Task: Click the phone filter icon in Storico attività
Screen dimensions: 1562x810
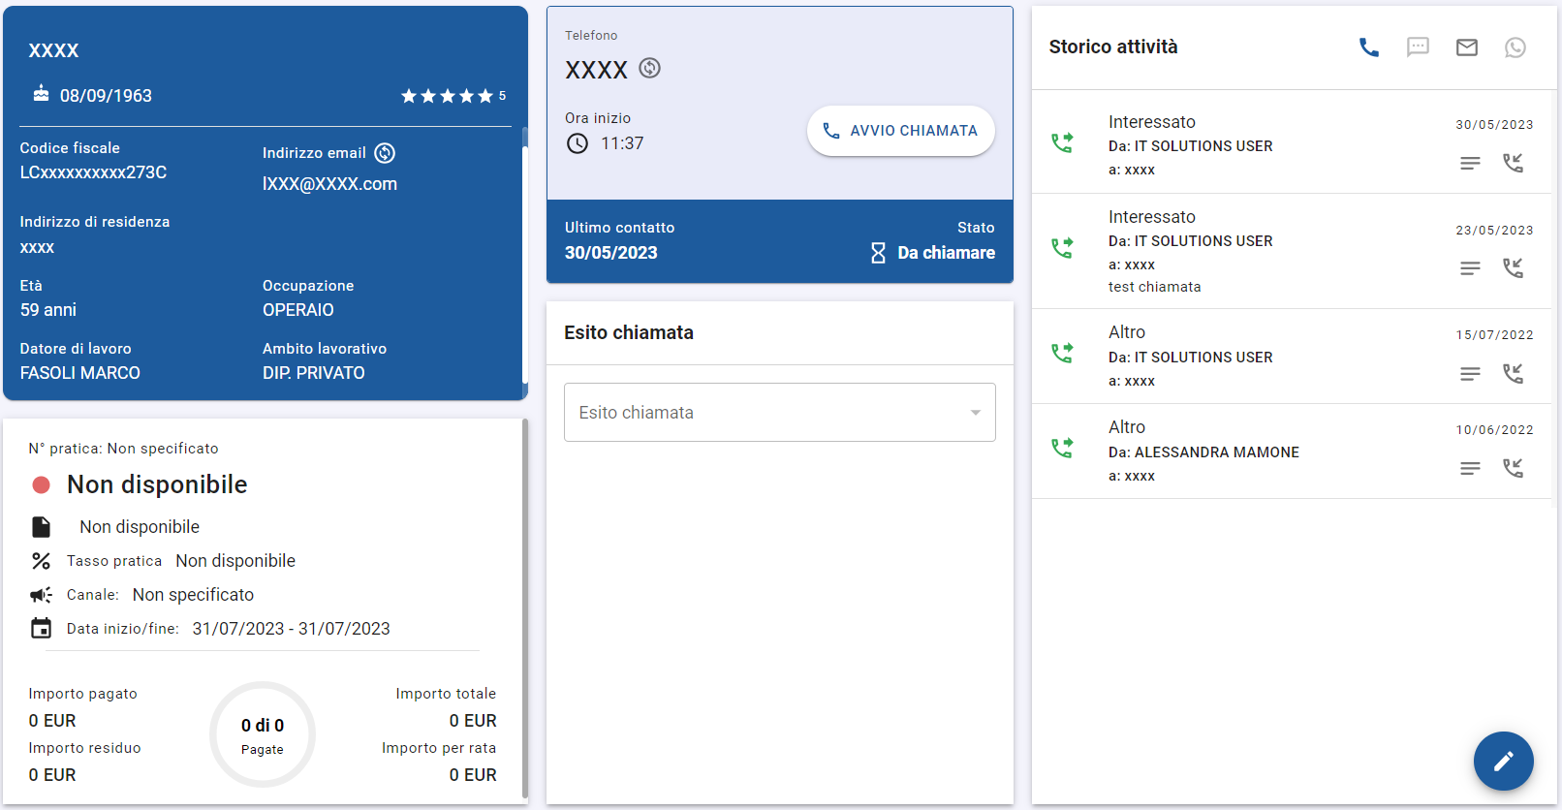Action: (1368, 47)
